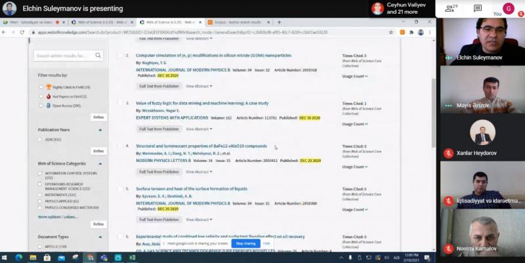This screenshot has width=525, height=263.
Task: Open the Mail app from the taskbar
Action: (61, 258)
